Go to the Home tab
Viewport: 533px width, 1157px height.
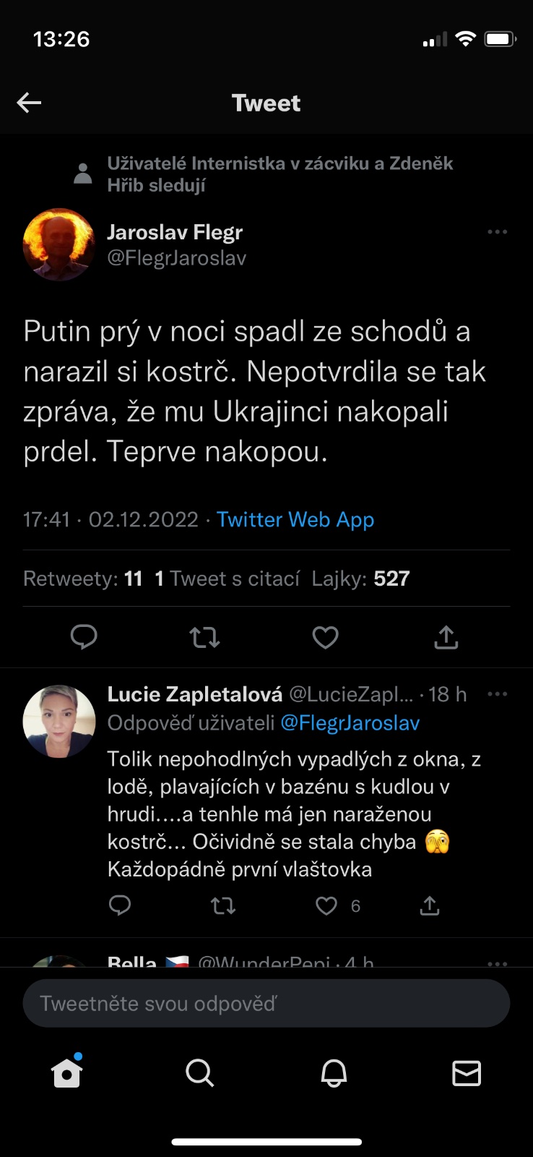click(66, 1073)
